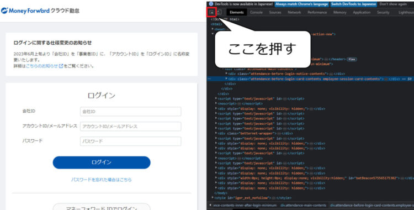Expand the igor_ext_nofollow style node
This screenshot has width=414, height=210.
[x=213, y=198]
